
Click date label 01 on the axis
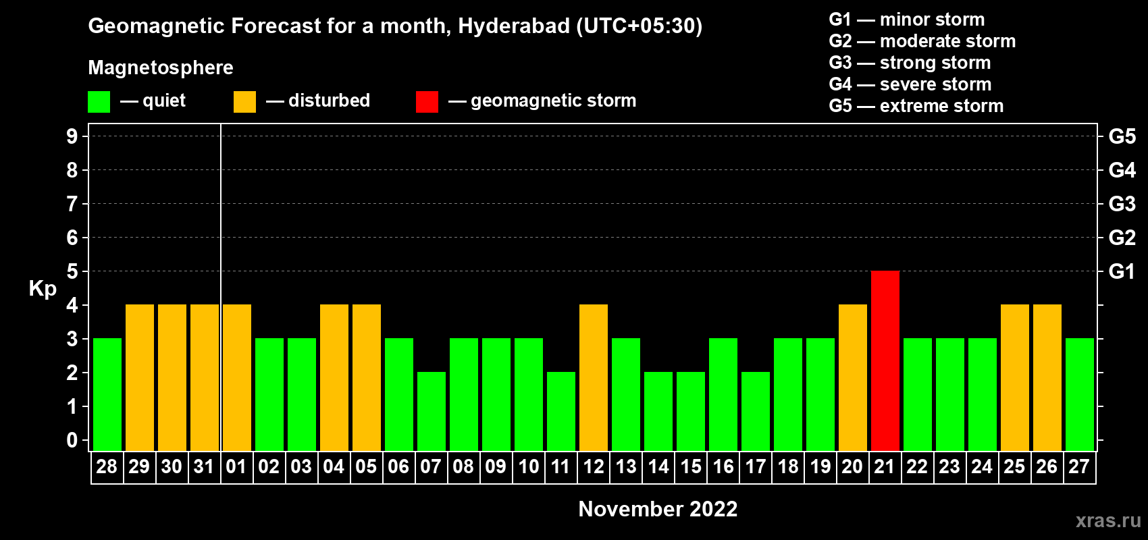point(236,467)
